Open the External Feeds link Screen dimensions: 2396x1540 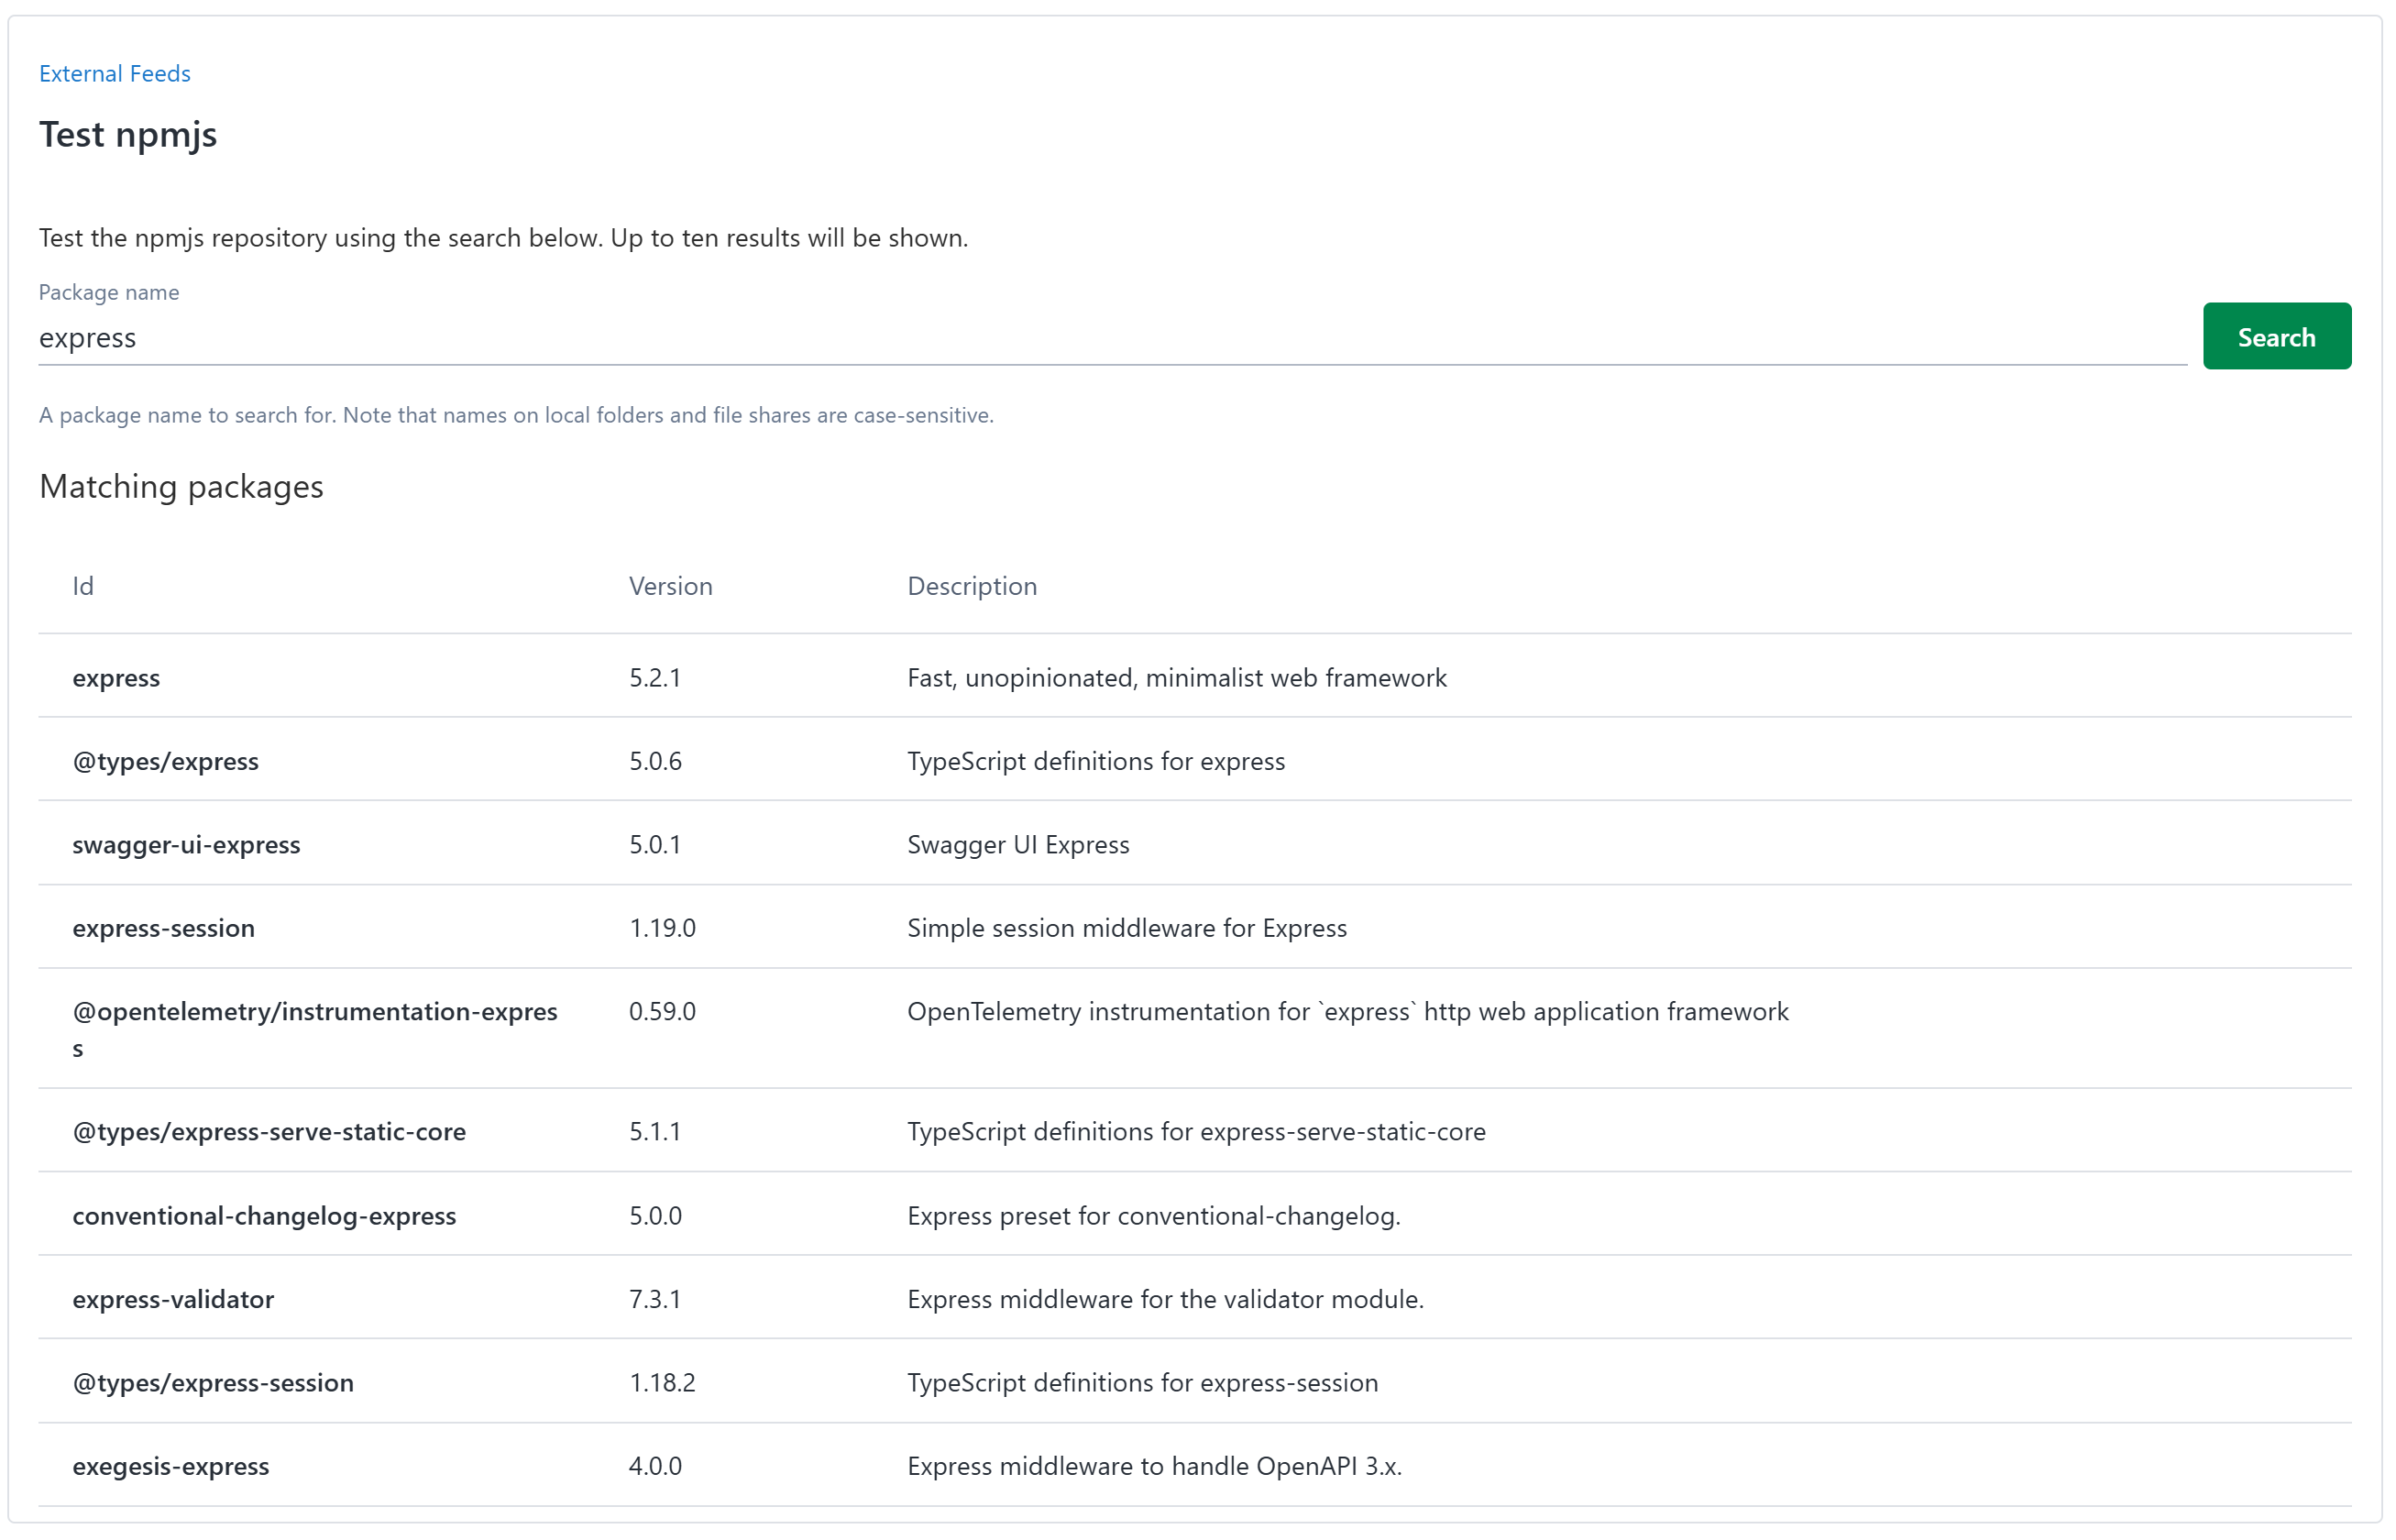click(113, 73)
